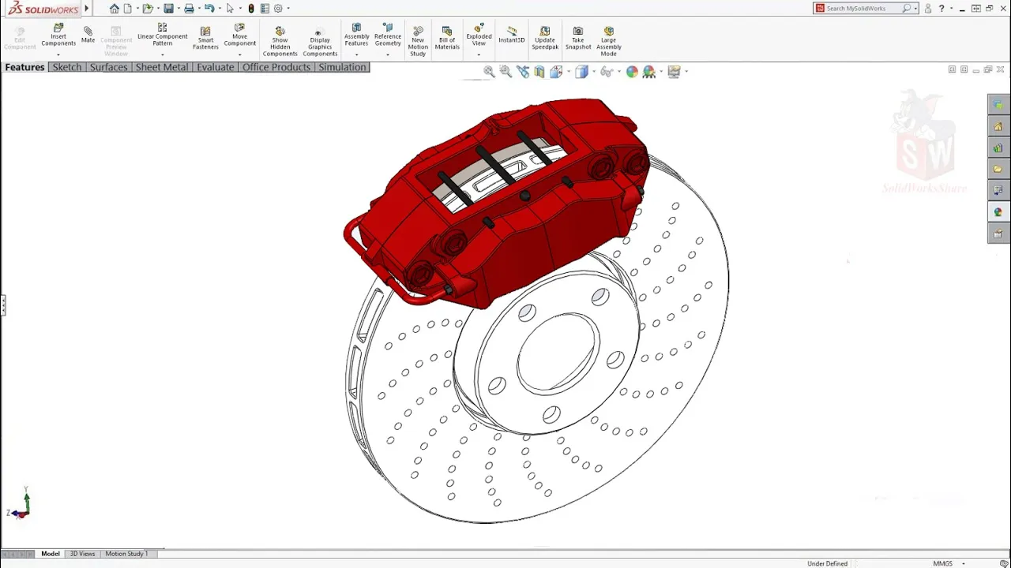Expand Exploded View dropdown arrow
The width and height of the screenshot is (1011, 568).
(479, 54)
